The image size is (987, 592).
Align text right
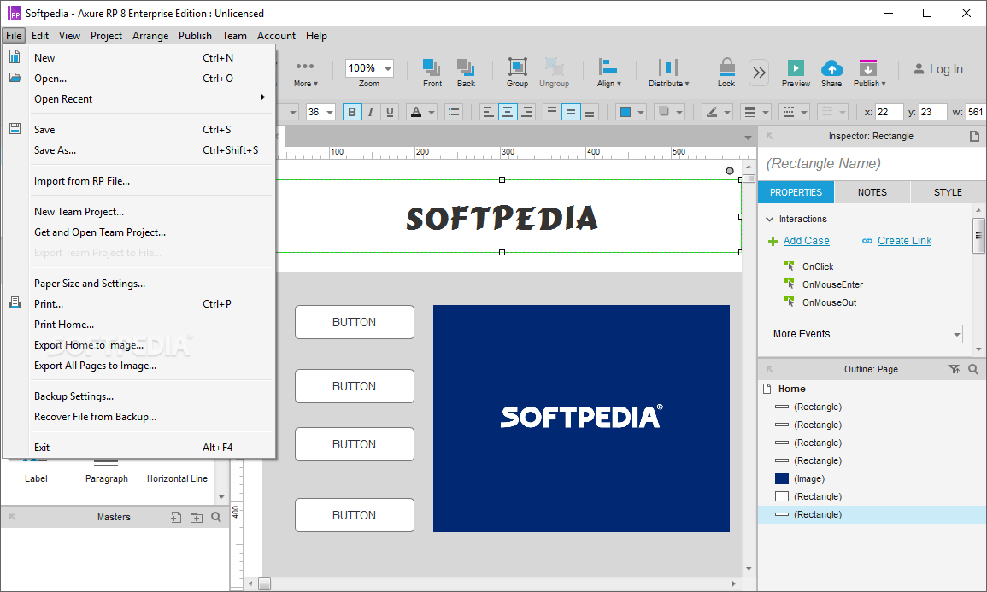point(527,112)
